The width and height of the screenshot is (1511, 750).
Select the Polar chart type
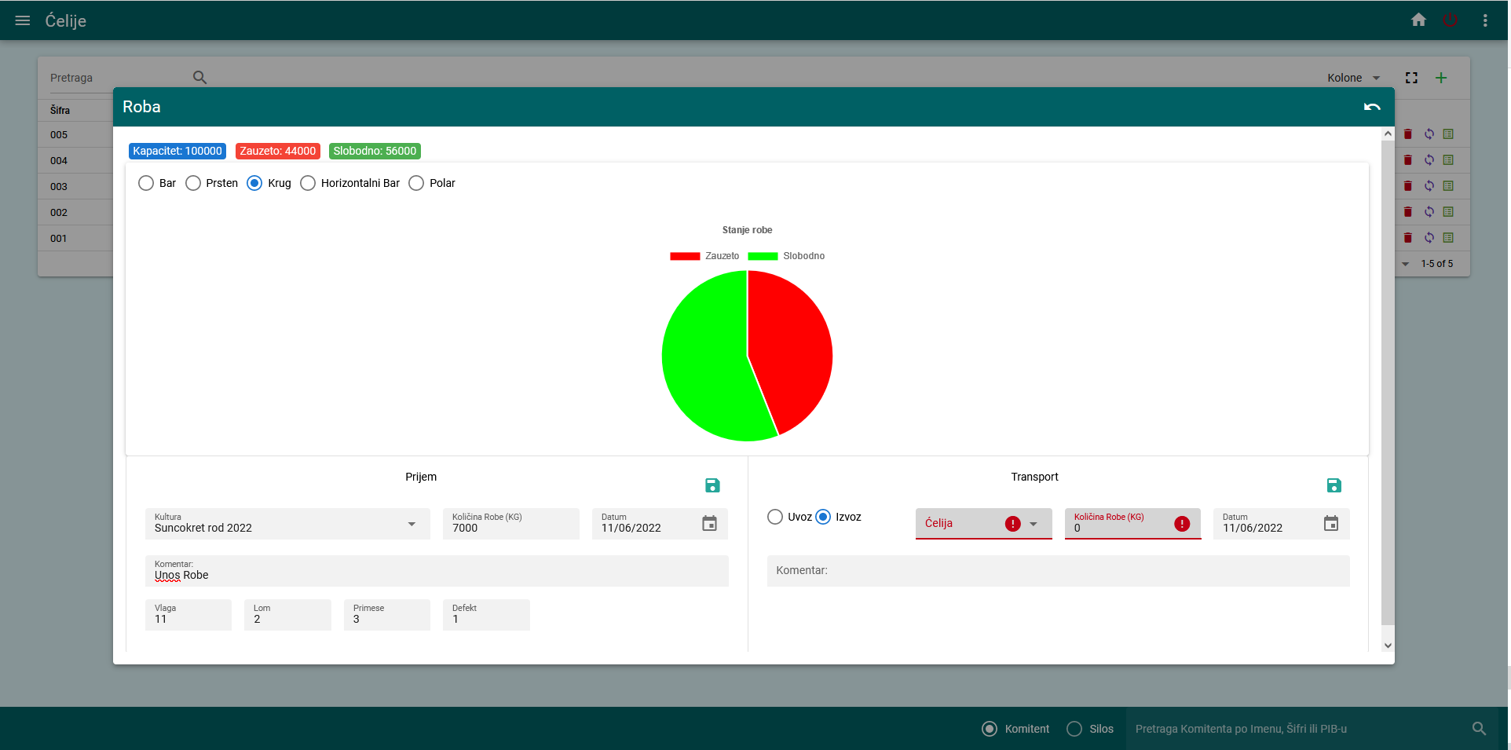click(x=416, y=183)
